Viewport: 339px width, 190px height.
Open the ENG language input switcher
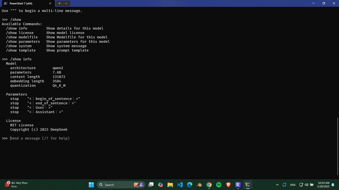[293, 185]
